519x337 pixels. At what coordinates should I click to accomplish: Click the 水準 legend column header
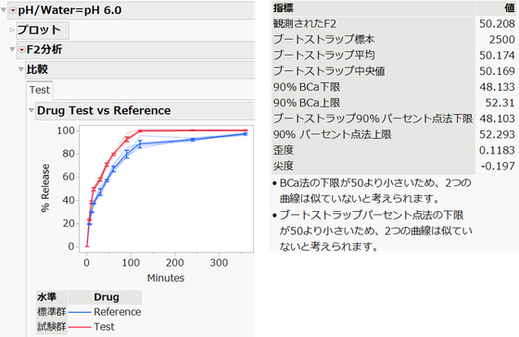(x=46, y=297)
